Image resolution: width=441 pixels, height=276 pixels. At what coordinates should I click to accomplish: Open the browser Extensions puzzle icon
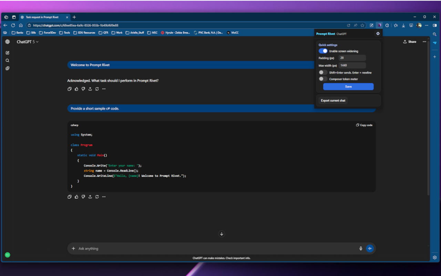coord(387,25)
